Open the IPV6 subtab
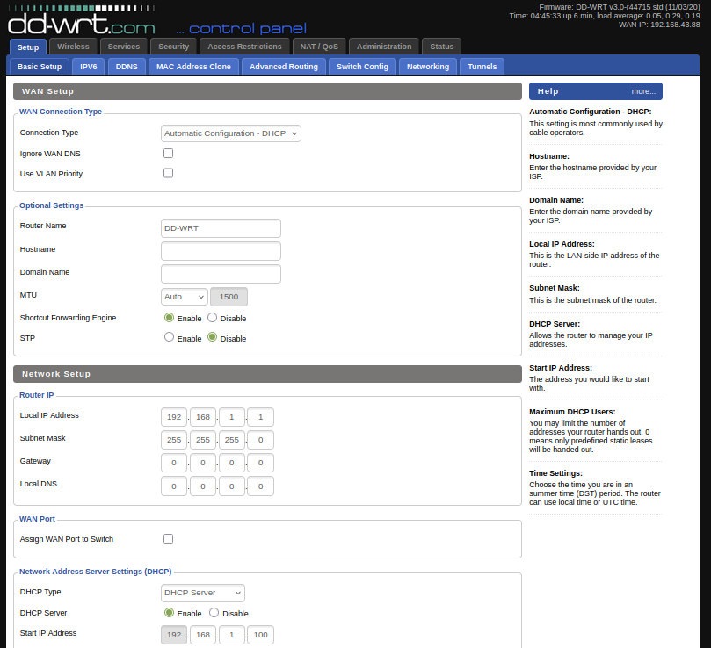The height and width of the screenshot is (648, 711). [x=89, y=67]
